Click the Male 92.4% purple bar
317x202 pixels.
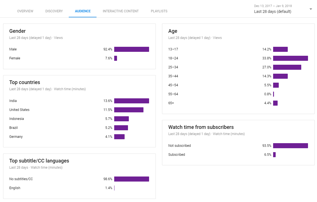[131, 49]
